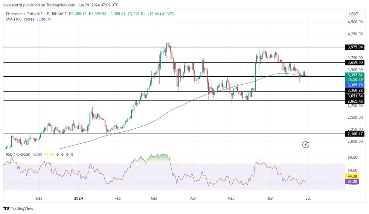This screenshot has height=214, width=369.
Task: Click the 3,659.50 resistance level label
Action: (x=354, y=62)
